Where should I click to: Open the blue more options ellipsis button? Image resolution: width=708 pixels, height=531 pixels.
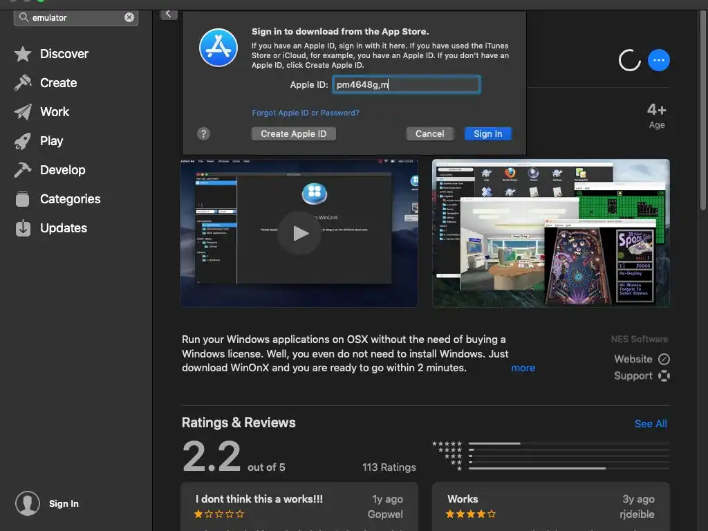pos(659,60)
